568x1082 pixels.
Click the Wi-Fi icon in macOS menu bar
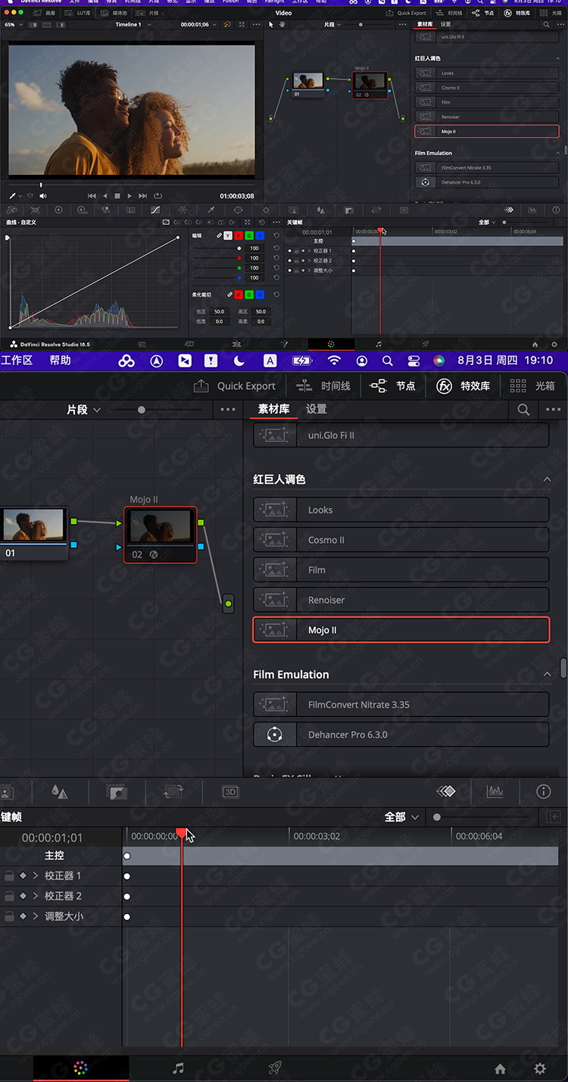click(x=334, y=360)
